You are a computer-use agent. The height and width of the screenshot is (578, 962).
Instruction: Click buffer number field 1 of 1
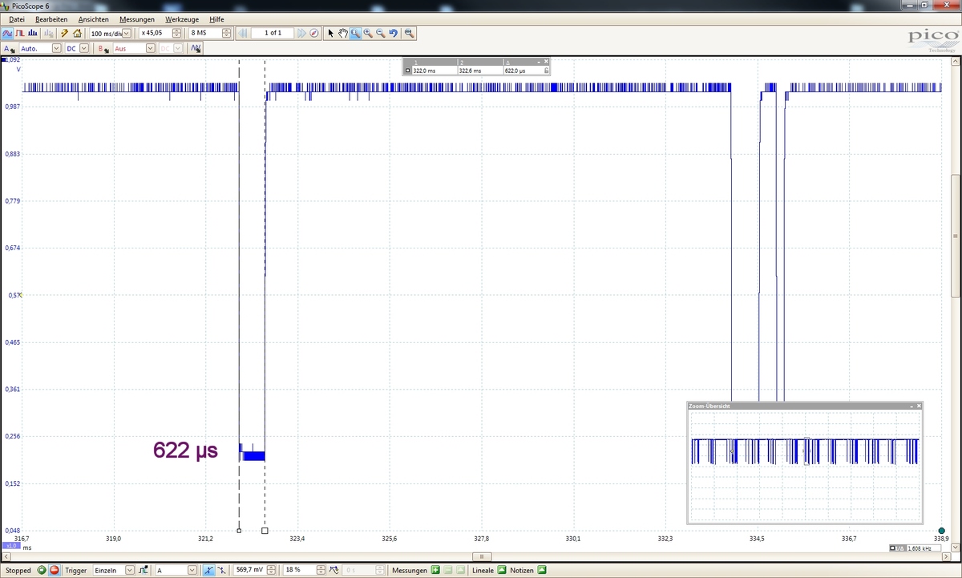click(273, 33)
